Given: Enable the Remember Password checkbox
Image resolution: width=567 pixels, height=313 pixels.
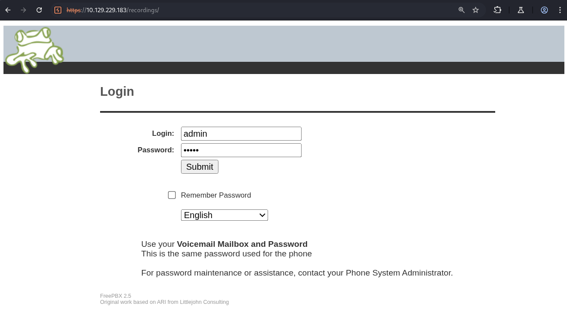Looking at the screenshot, I should [172, 195].
